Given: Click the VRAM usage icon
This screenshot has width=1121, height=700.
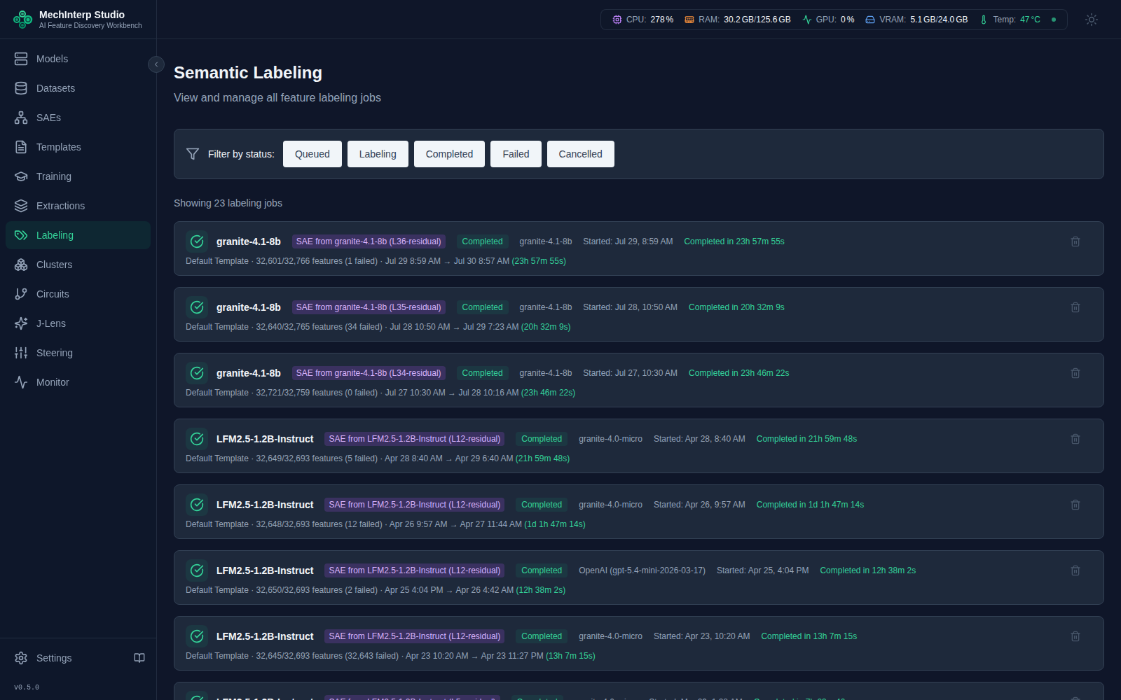Looking at the screenshot, I should [870, 20].
